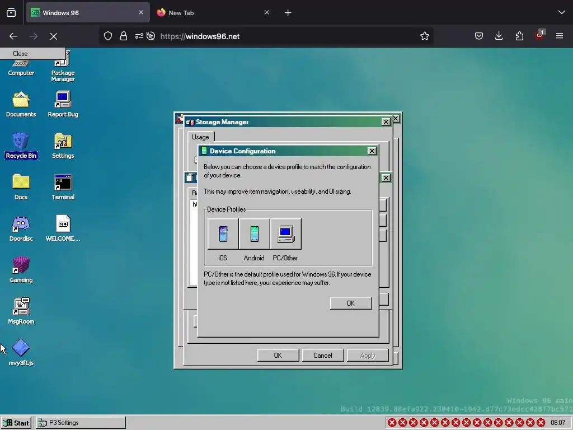Switch to the Windows 96 browser tab
The height and width of the screenshot is (430, 573).
[x=88, y=13]
